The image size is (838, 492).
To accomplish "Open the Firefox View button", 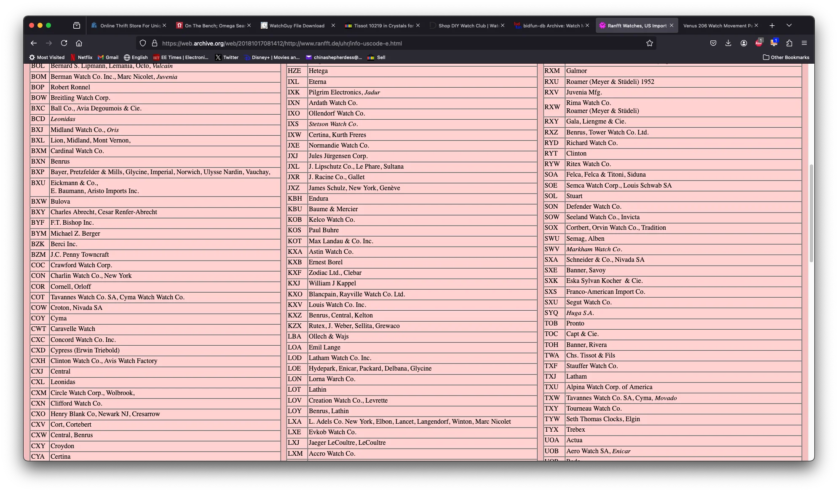I will pyautogui.click(x=77, y=25).
